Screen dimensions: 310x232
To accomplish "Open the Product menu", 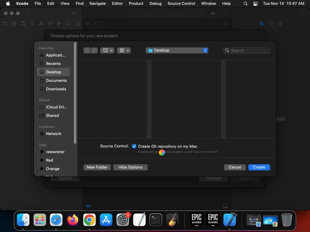I will pos(136,3).
